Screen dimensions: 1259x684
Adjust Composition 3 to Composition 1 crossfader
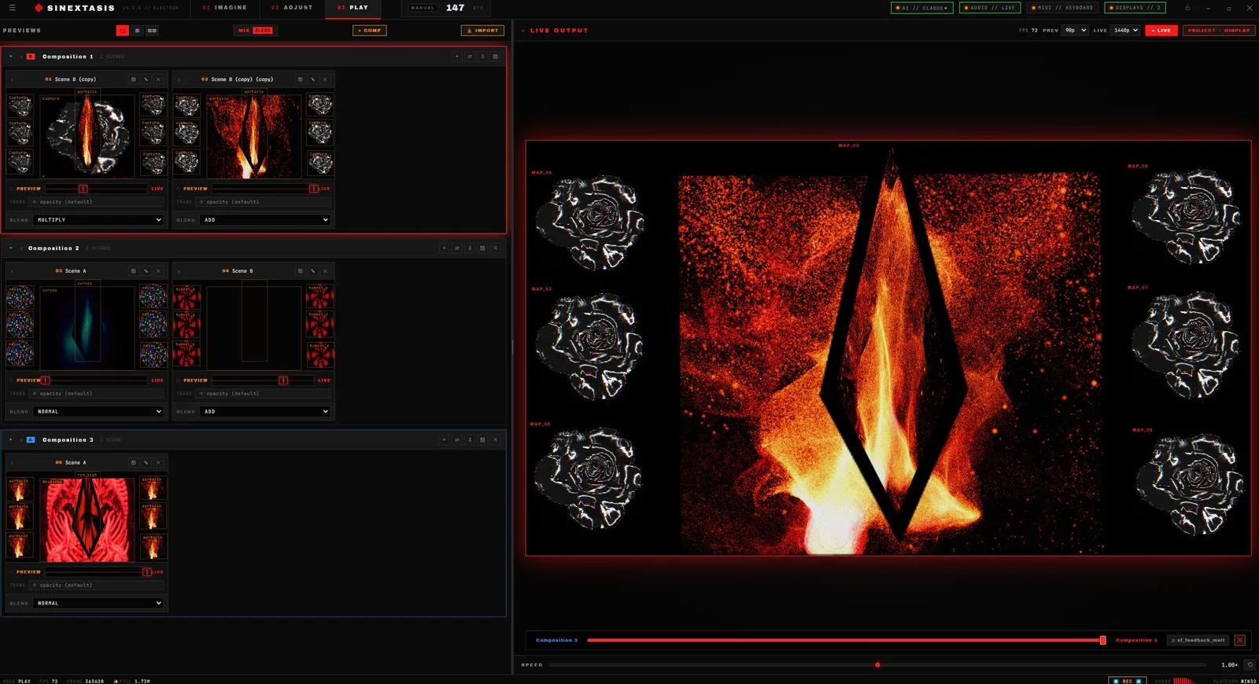(x=847, y=640)
